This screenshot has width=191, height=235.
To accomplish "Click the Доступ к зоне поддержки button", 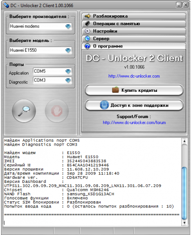I will click(134, 105).
